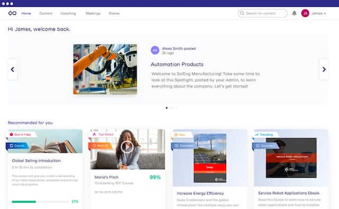The height and width of the screenshot is (209, 339).
Task: Click the books course cover image
Action: tap(45, 141)
